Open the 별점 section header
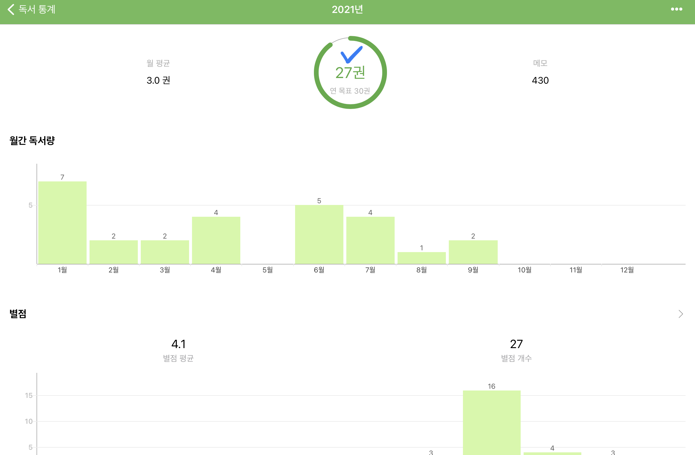 click(x=18, y=314)
